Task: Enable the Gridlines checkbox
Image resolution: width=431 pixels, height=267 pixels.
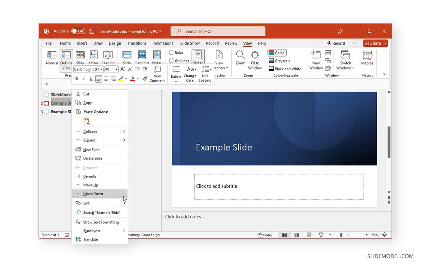Action: tap(171, 61)
